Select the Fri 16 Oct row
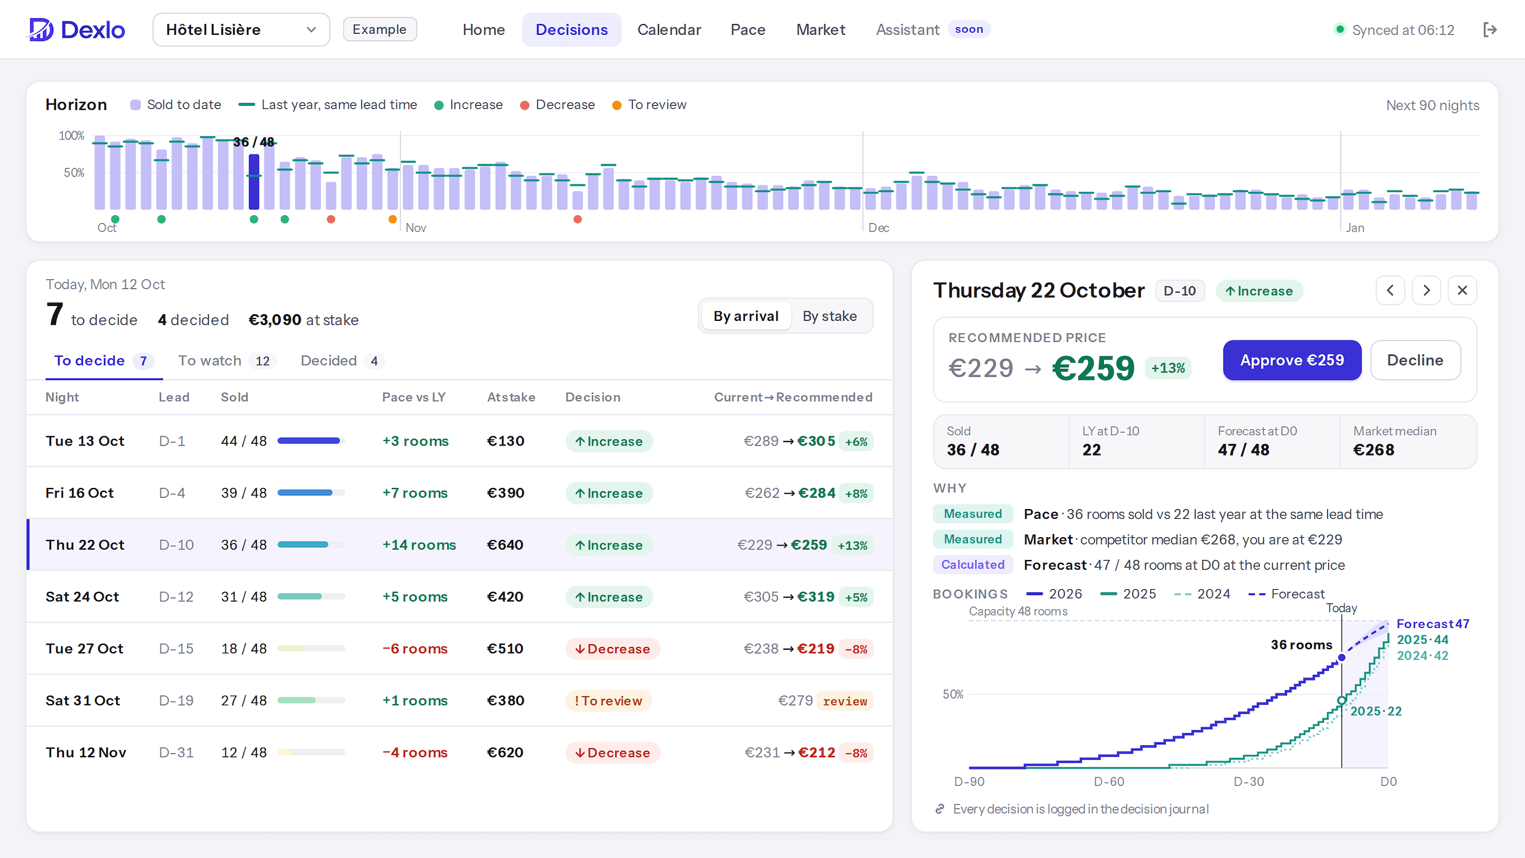 click(459, 492)
